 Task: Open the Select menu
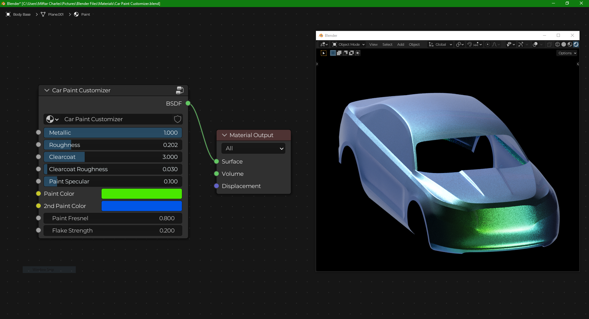point(387,44)
